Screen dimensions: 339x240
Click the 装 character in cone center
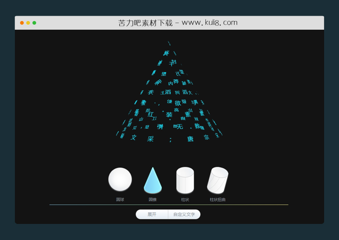169,115
